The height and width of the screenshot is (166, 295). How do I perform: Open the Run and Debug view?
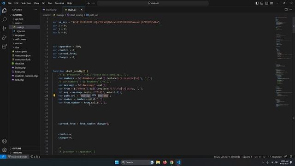coord(4,37)
